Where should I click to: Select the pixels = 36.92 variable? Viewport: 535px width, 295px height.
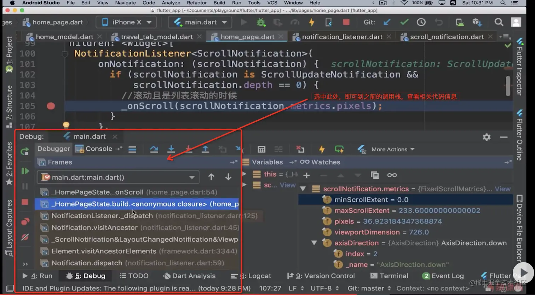pyautogui.click(x=405, y=221)
